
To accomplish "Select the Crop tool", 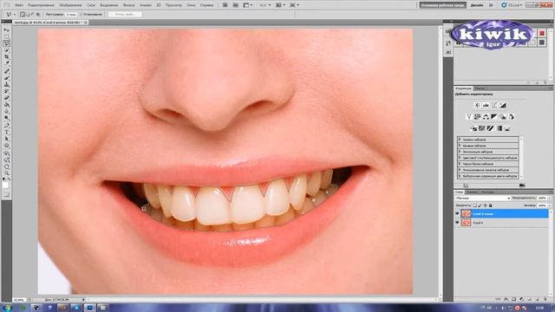I will click(x=7, y=56).
